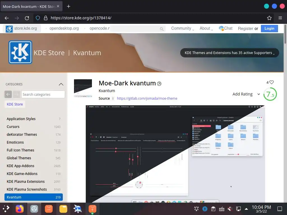287x215 pixels.
Task: Open System Settings from taskbar
Action: coord(34,209)
